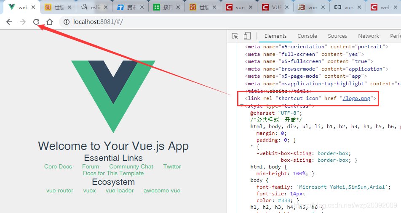Viewport: 401px width, 213px height.
Task: Go back using the browser back arrow
Action: (9, 22)
